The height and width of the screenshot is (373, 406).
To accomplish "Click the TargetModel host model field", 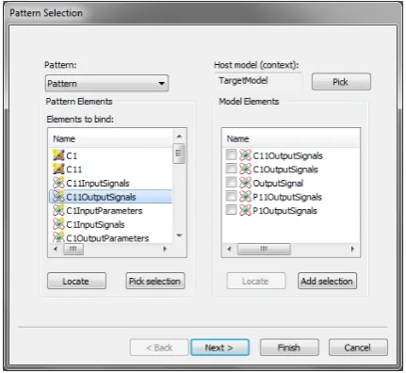I will click(x=258, y=81).
